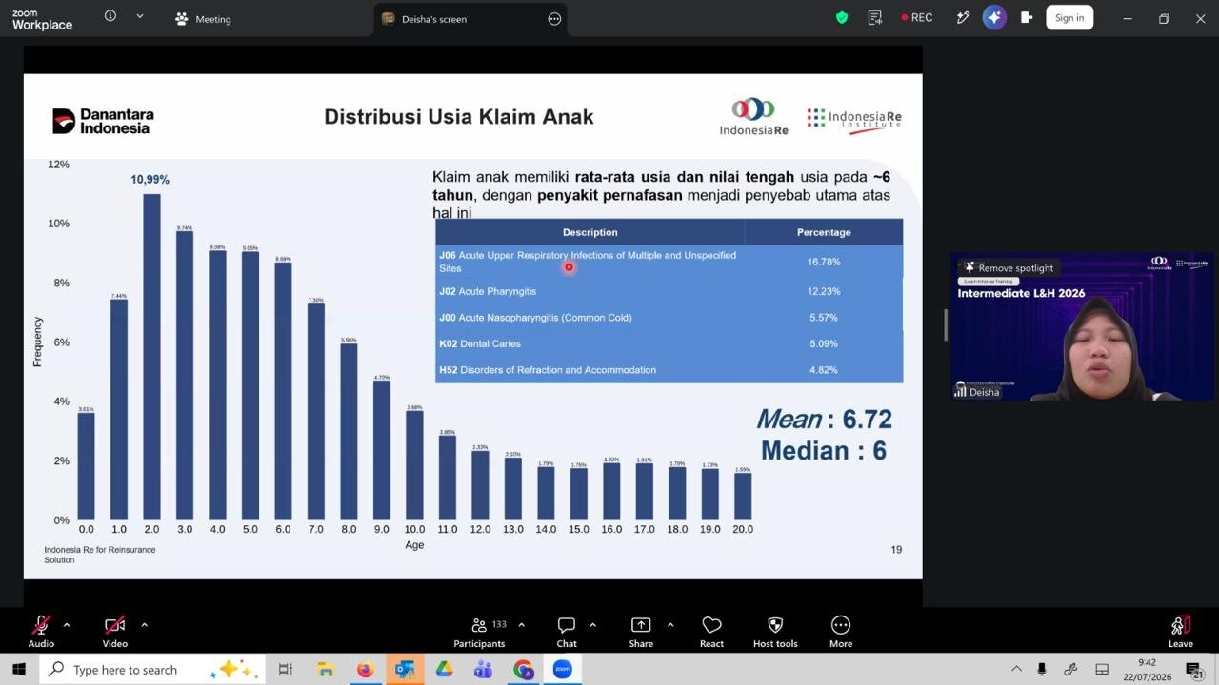Click the 'Description' column header

(590, 232)
